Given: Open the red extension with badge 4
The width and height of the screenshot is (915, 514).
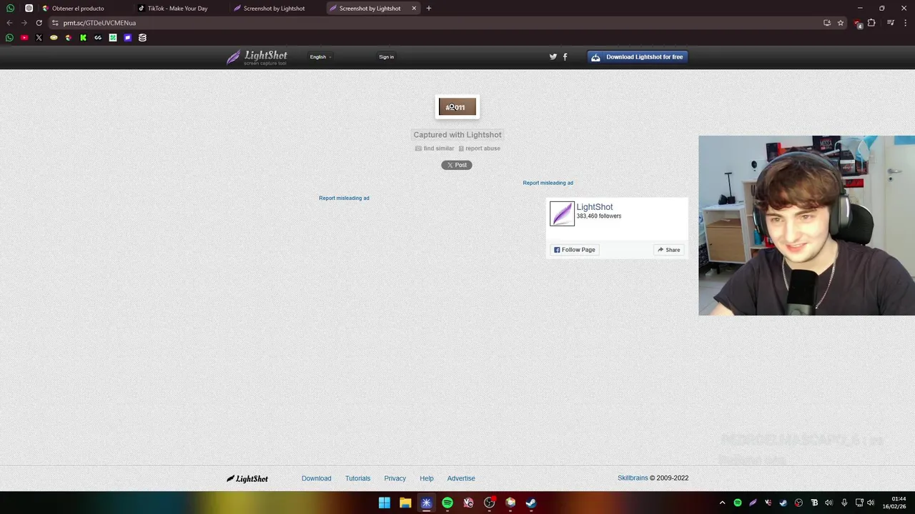Looking at the screenshot, I should pyautogui.click(x=859, y=24).
